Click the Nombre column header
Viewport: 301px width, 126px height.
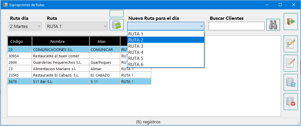tap(61, 41)
